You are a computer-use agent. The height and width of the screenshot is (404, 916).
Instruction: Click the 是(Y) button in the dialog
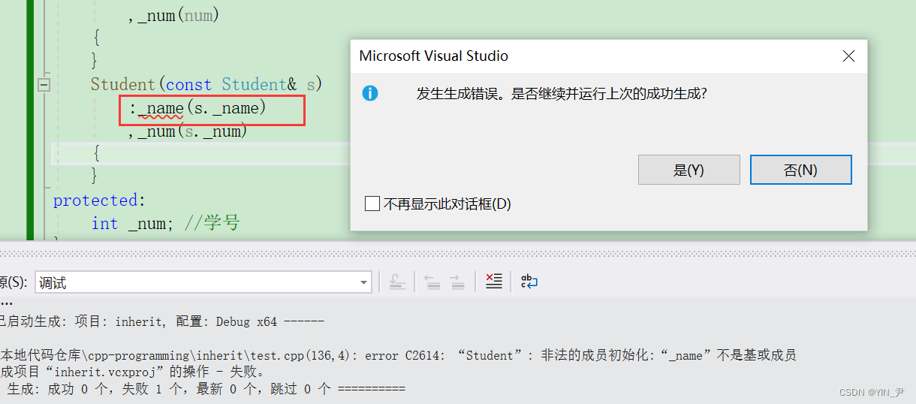coord(689,170)
